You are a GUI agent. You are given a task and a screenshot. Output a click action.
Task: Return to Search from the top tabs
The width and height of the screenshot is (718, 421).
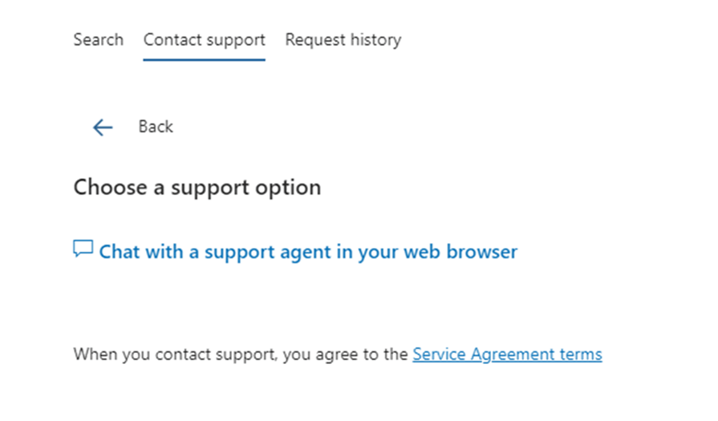click(98, 40)
